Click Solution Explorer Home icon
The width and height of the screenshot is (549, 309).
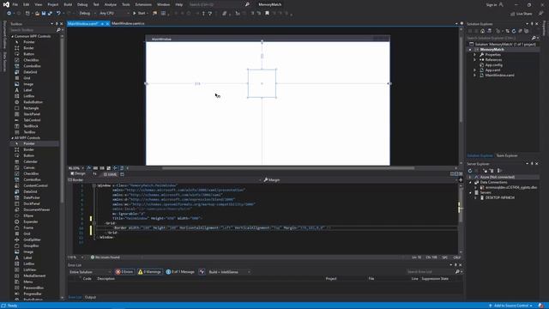tap(483, 31)
